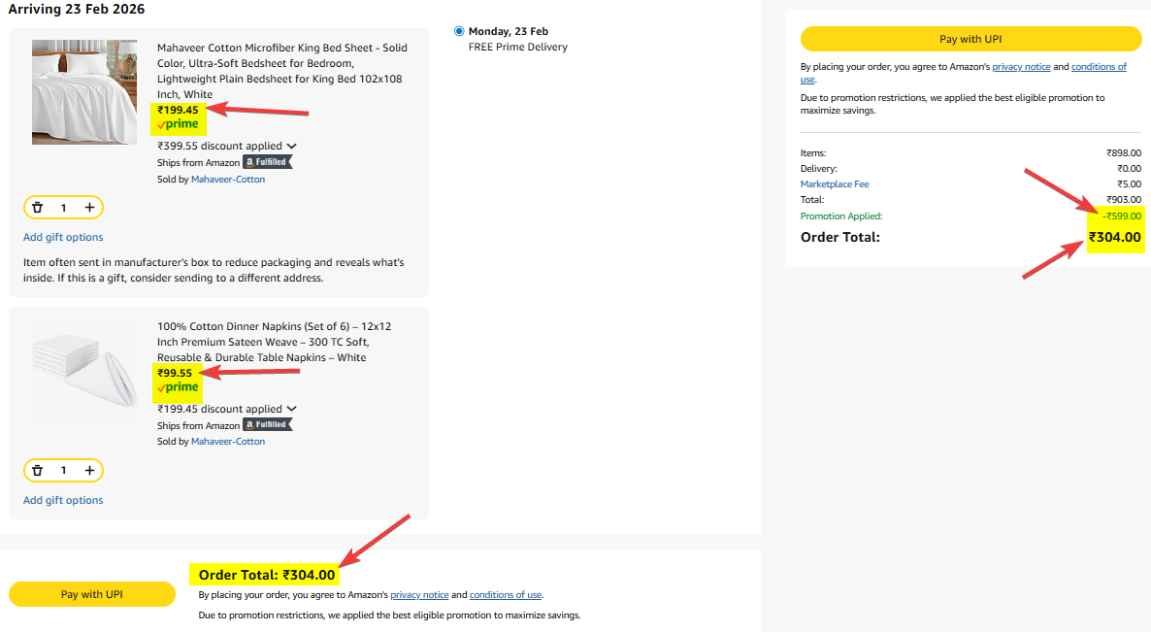This screenshot has width=1151, height=632.
Task: View the white bed sheet product thumbnail
Action: 84,92
